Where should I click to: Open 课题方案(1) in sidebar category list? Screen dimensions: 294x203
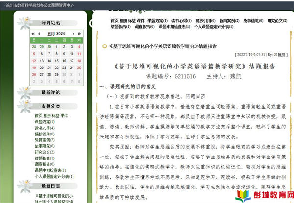(45, 122)
